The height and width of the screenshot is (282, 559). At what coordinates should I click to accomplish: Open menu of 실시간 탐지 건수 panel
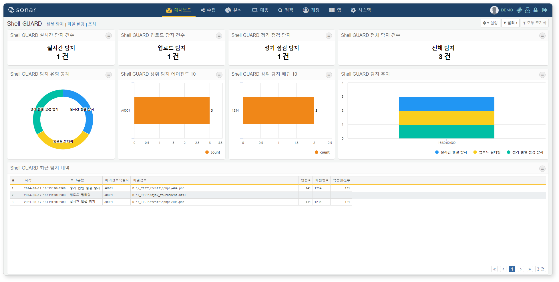[x=109, y=36]
